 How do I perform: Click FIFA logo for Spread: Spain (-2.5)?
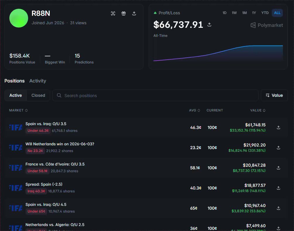pyautogui.click(x=16, y=188)
